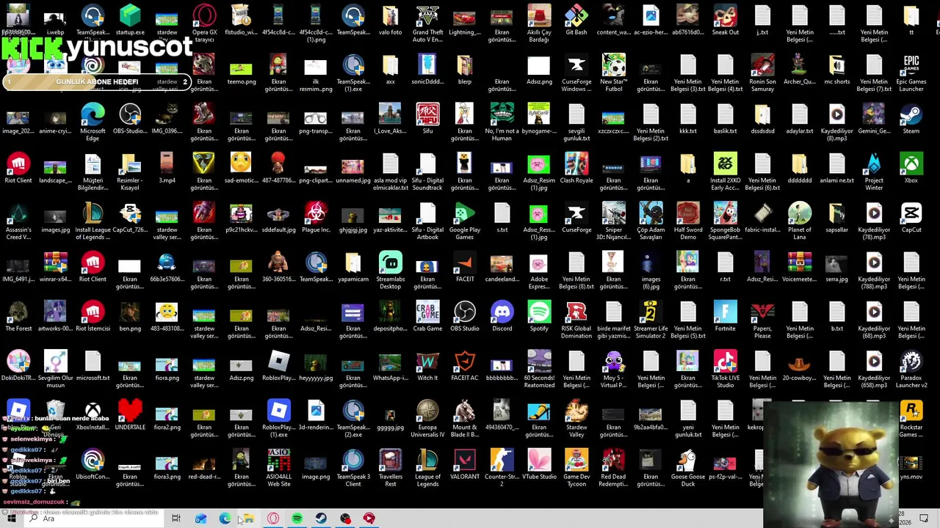Open the OBS Studio desktop shortcut
940x528 pixels.
[465, 316]
